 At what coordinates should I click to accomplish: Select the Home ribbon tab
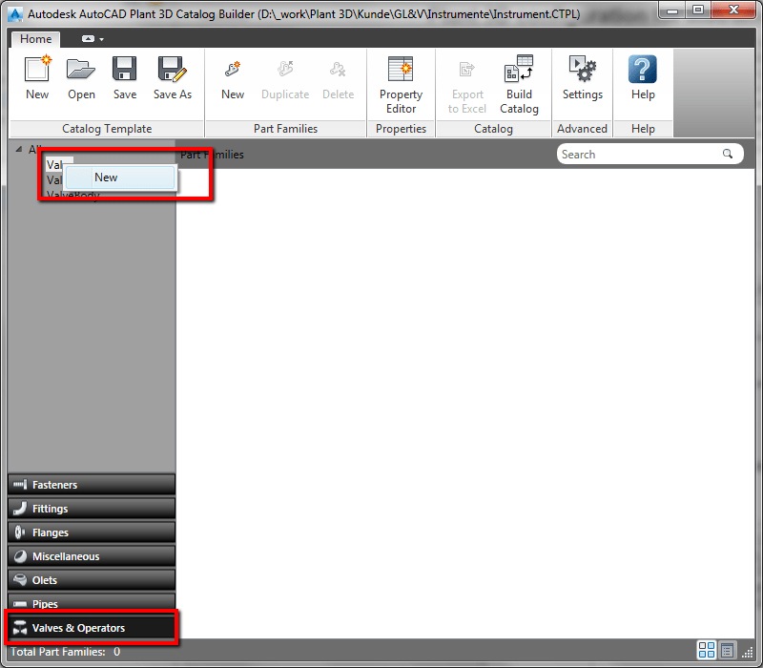(x=35, y=39)
